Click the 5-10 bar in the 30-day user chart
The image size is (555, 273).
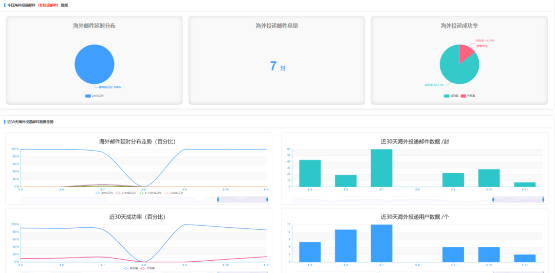tap(489, 254)
